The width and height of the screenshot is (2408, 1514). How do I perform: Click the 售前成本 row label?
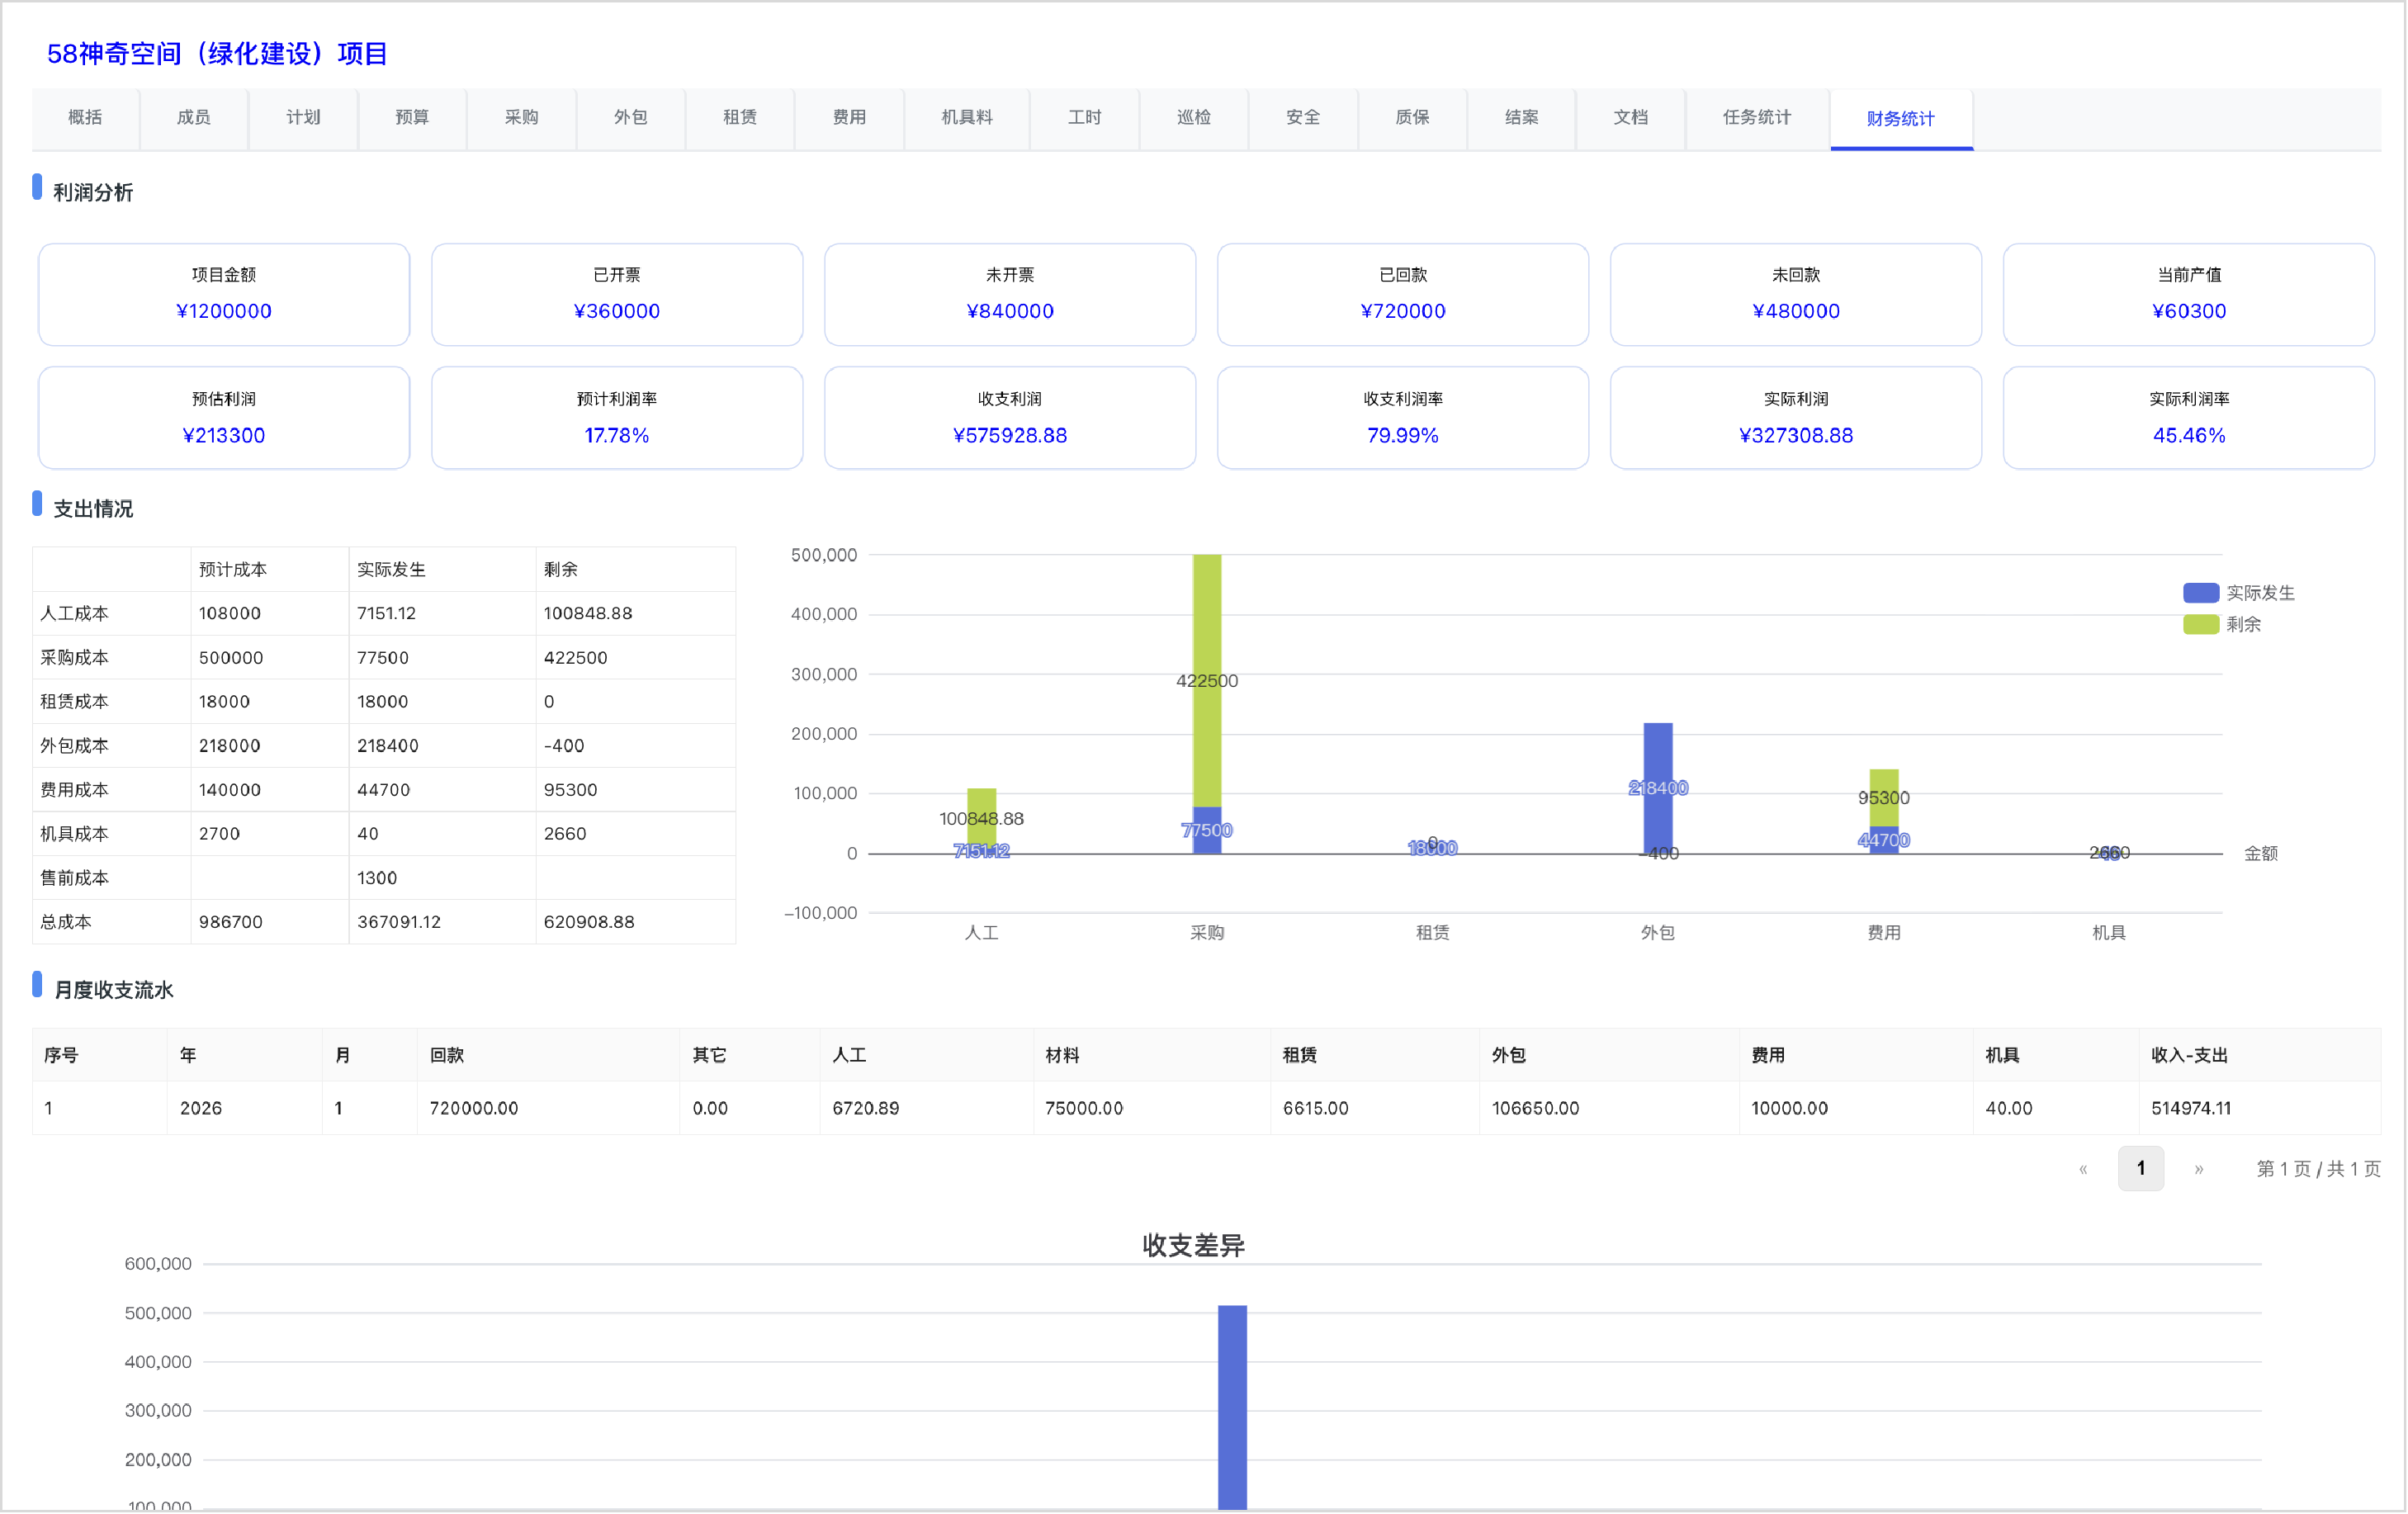tap(74, 878)
